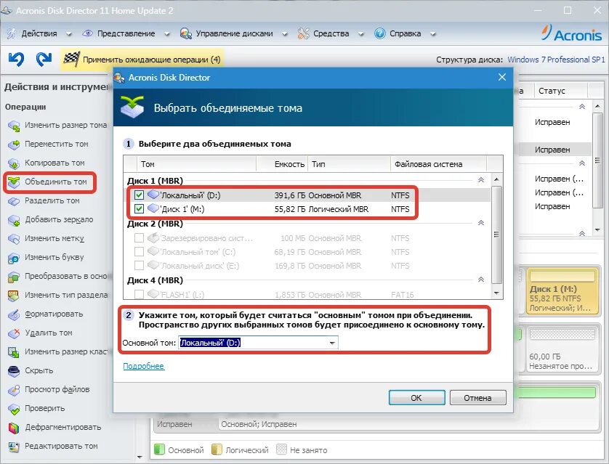Click the checkered flag apply icon
Image resolution: width=609 pixels, height=464 pixels.
coord(71,60)
